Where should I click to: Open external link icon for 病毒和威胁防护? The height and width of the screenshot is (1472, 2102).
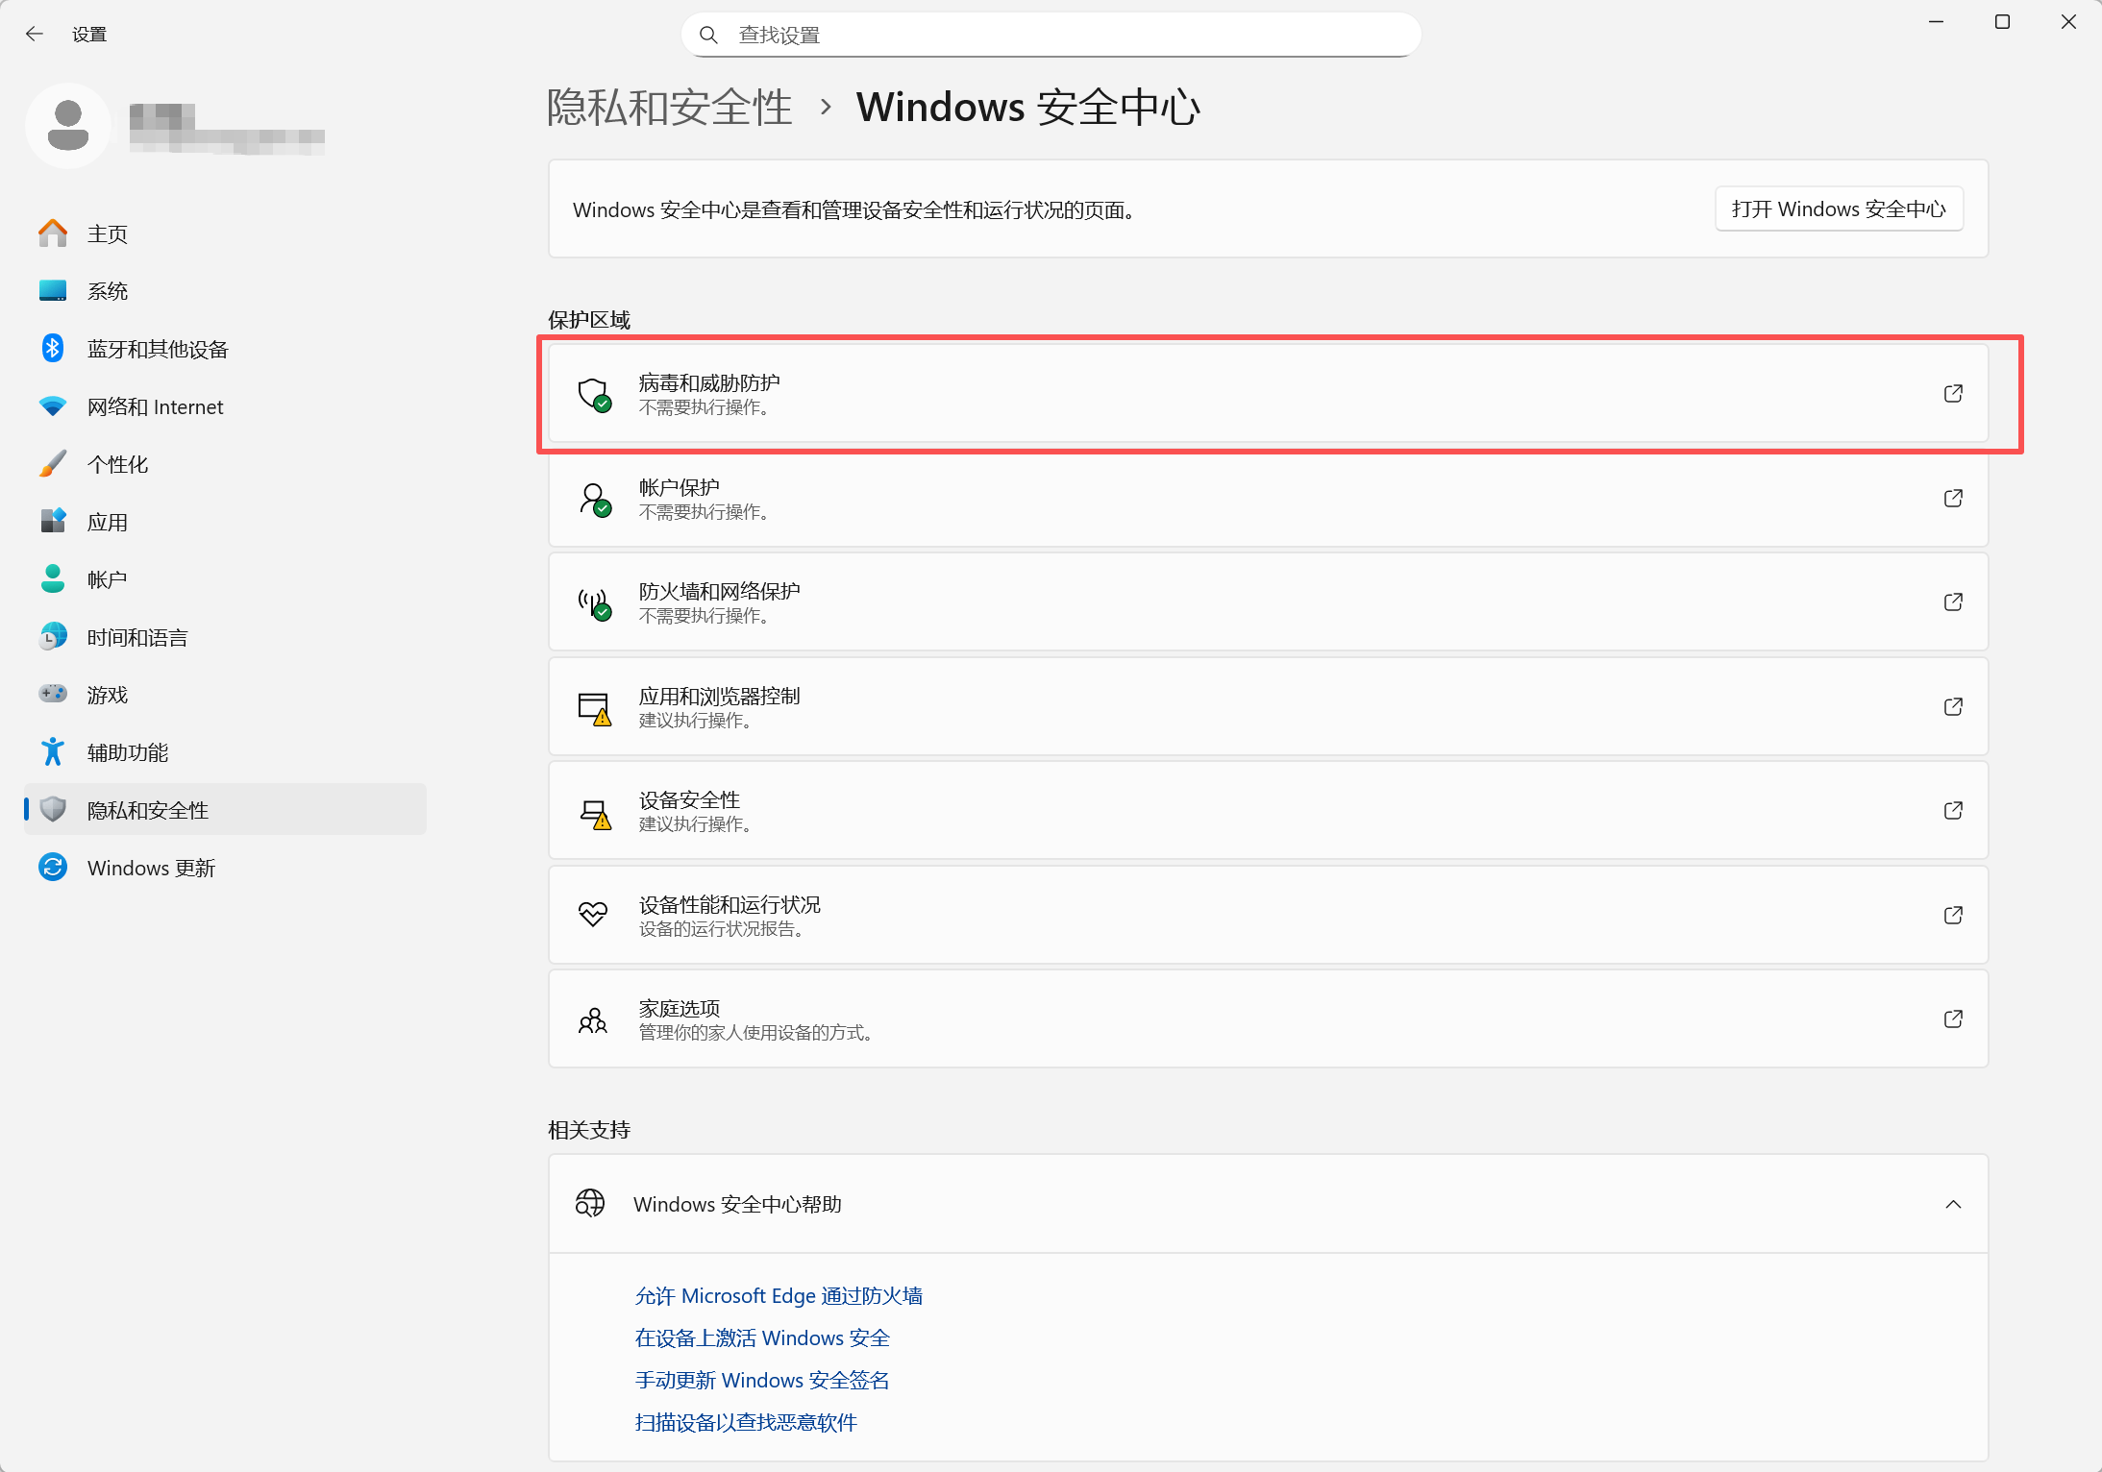(1953, 394)
